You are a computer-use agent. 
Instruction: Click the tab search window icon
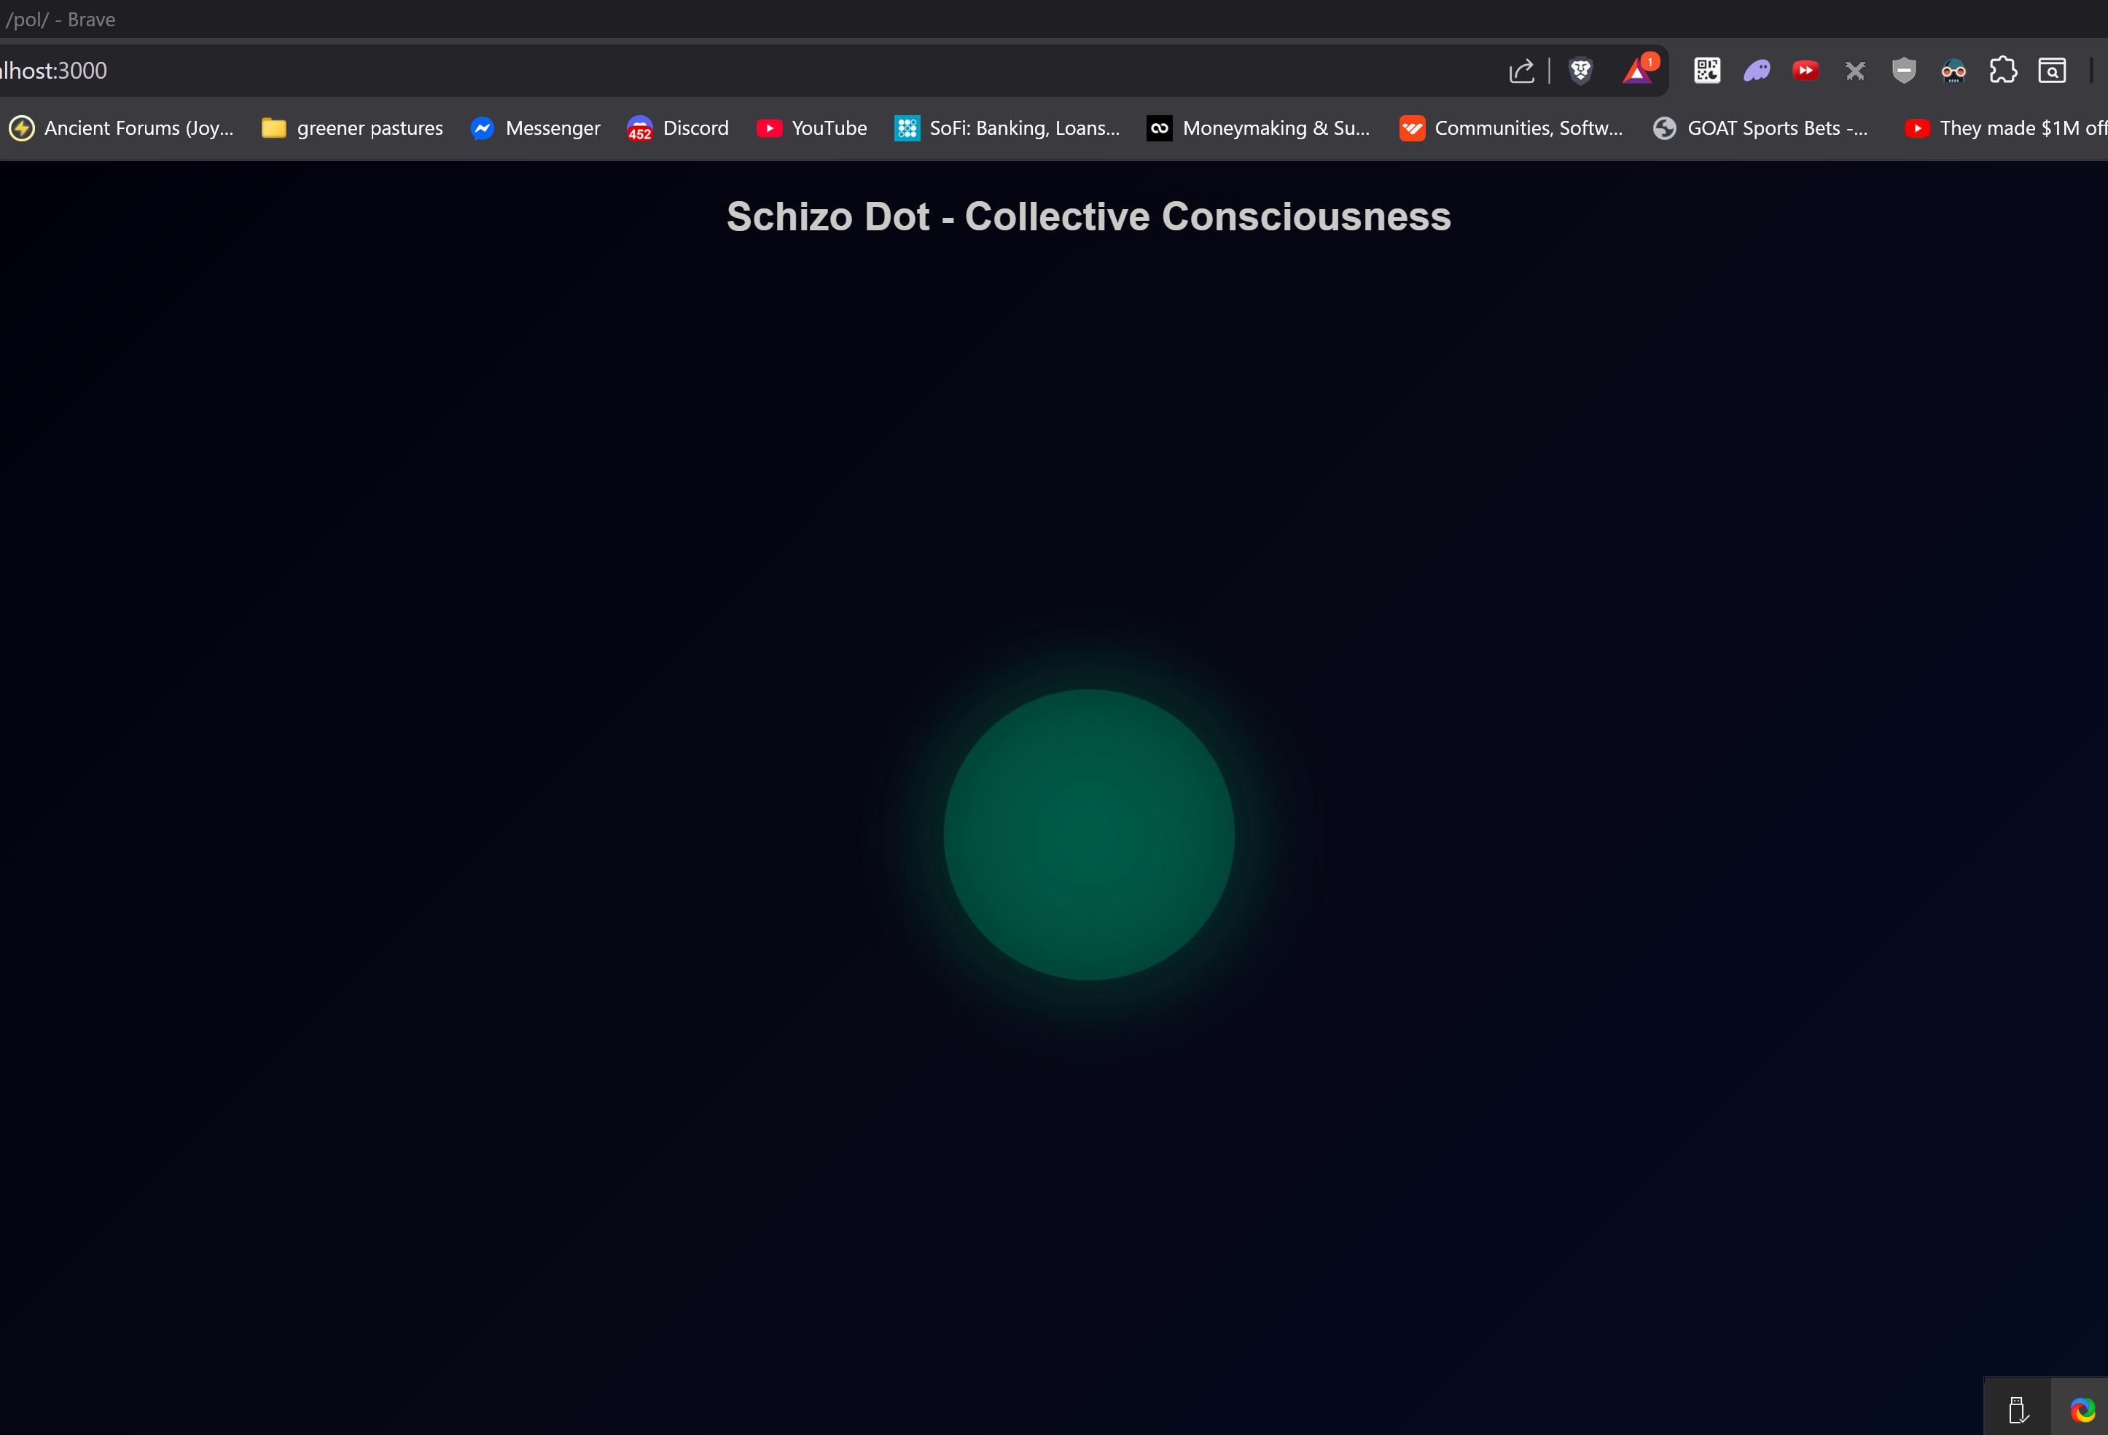click(2052, 71)
